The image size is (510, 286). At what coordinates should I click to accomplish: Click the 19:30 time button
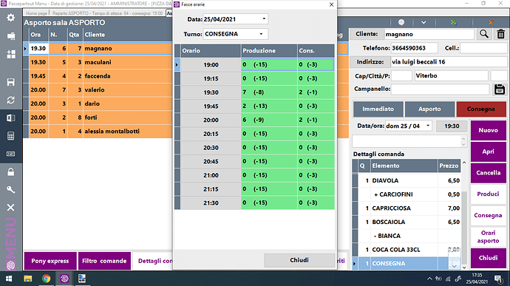pos(452,126)
